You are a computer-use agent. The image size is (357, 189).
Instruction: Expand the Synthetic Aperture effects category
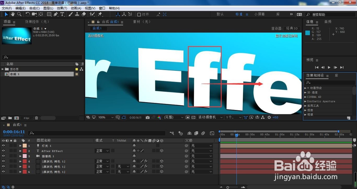coord(305,101)
